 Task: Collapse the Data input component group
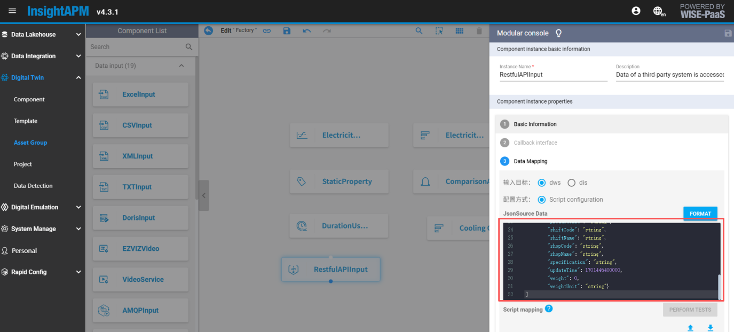181,66
